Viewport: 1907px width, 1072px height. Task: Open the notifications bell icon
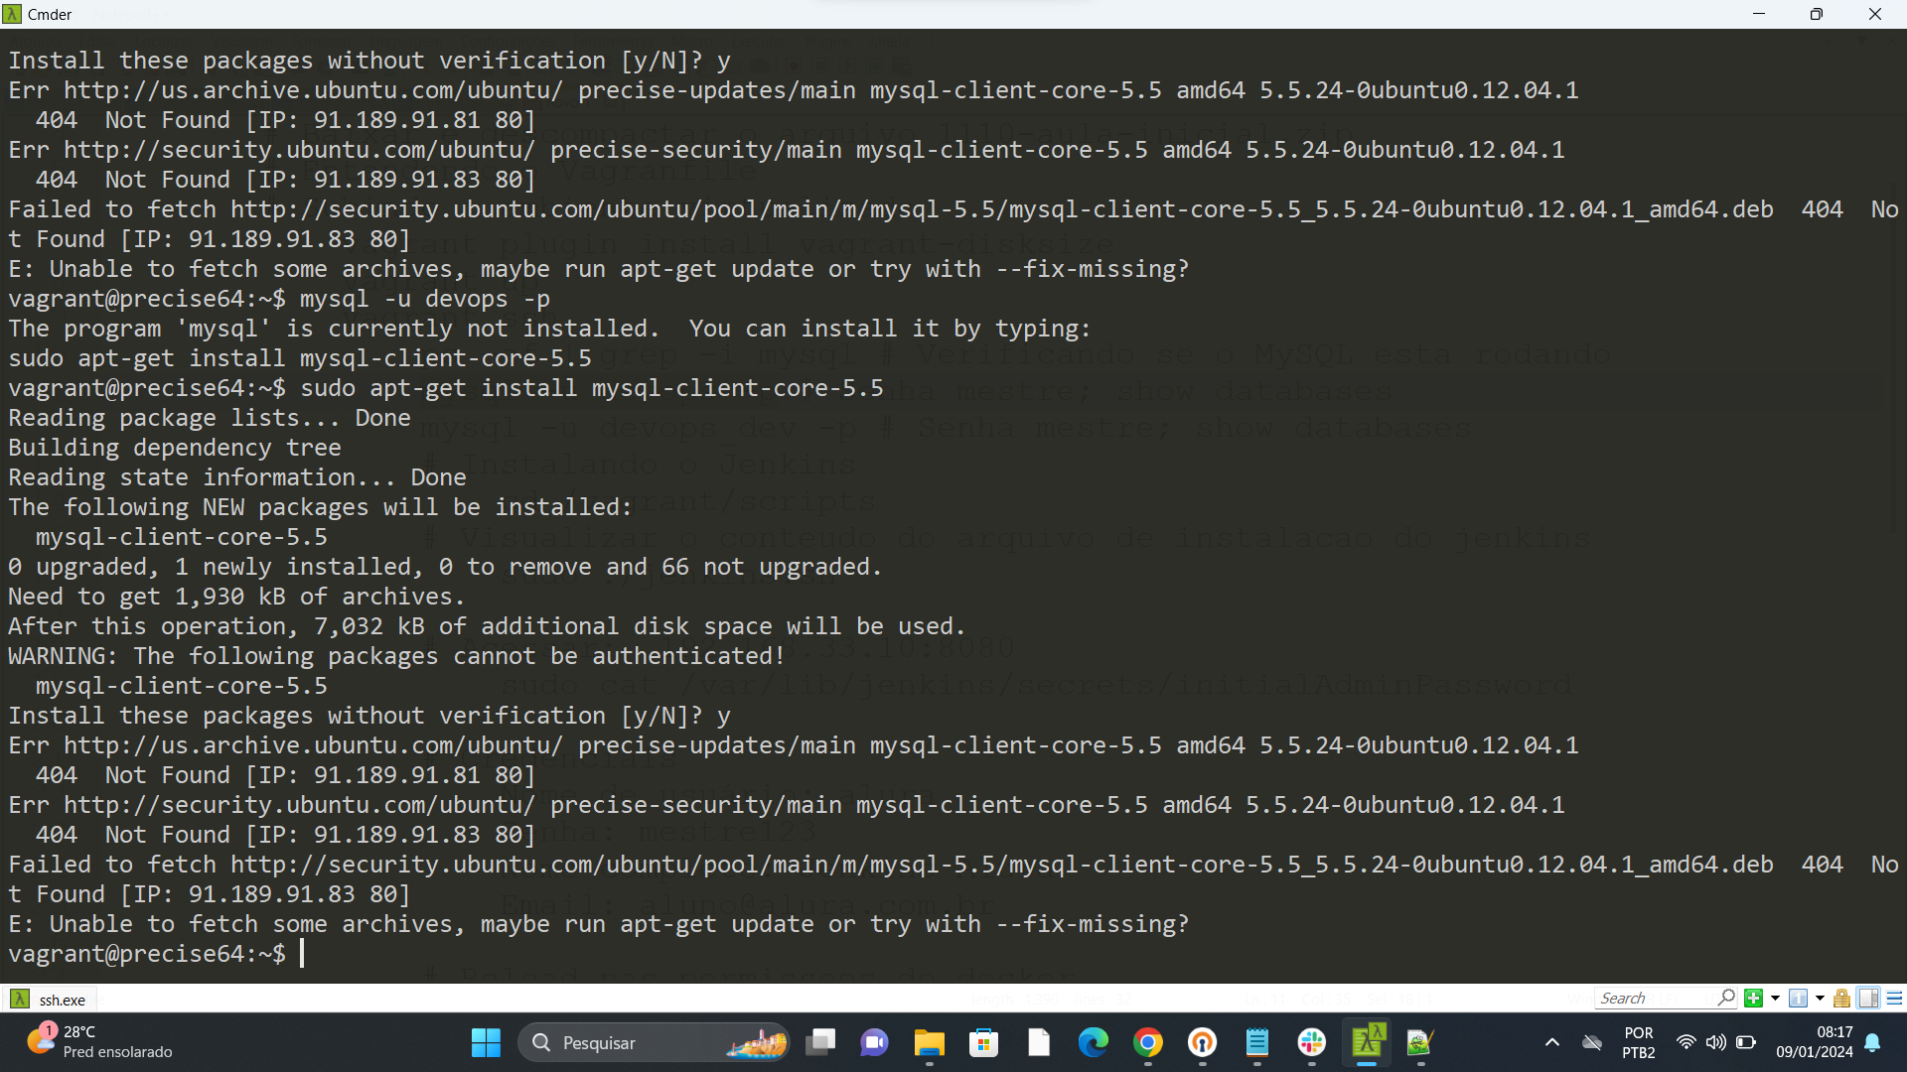(x=1872, y=1043)
